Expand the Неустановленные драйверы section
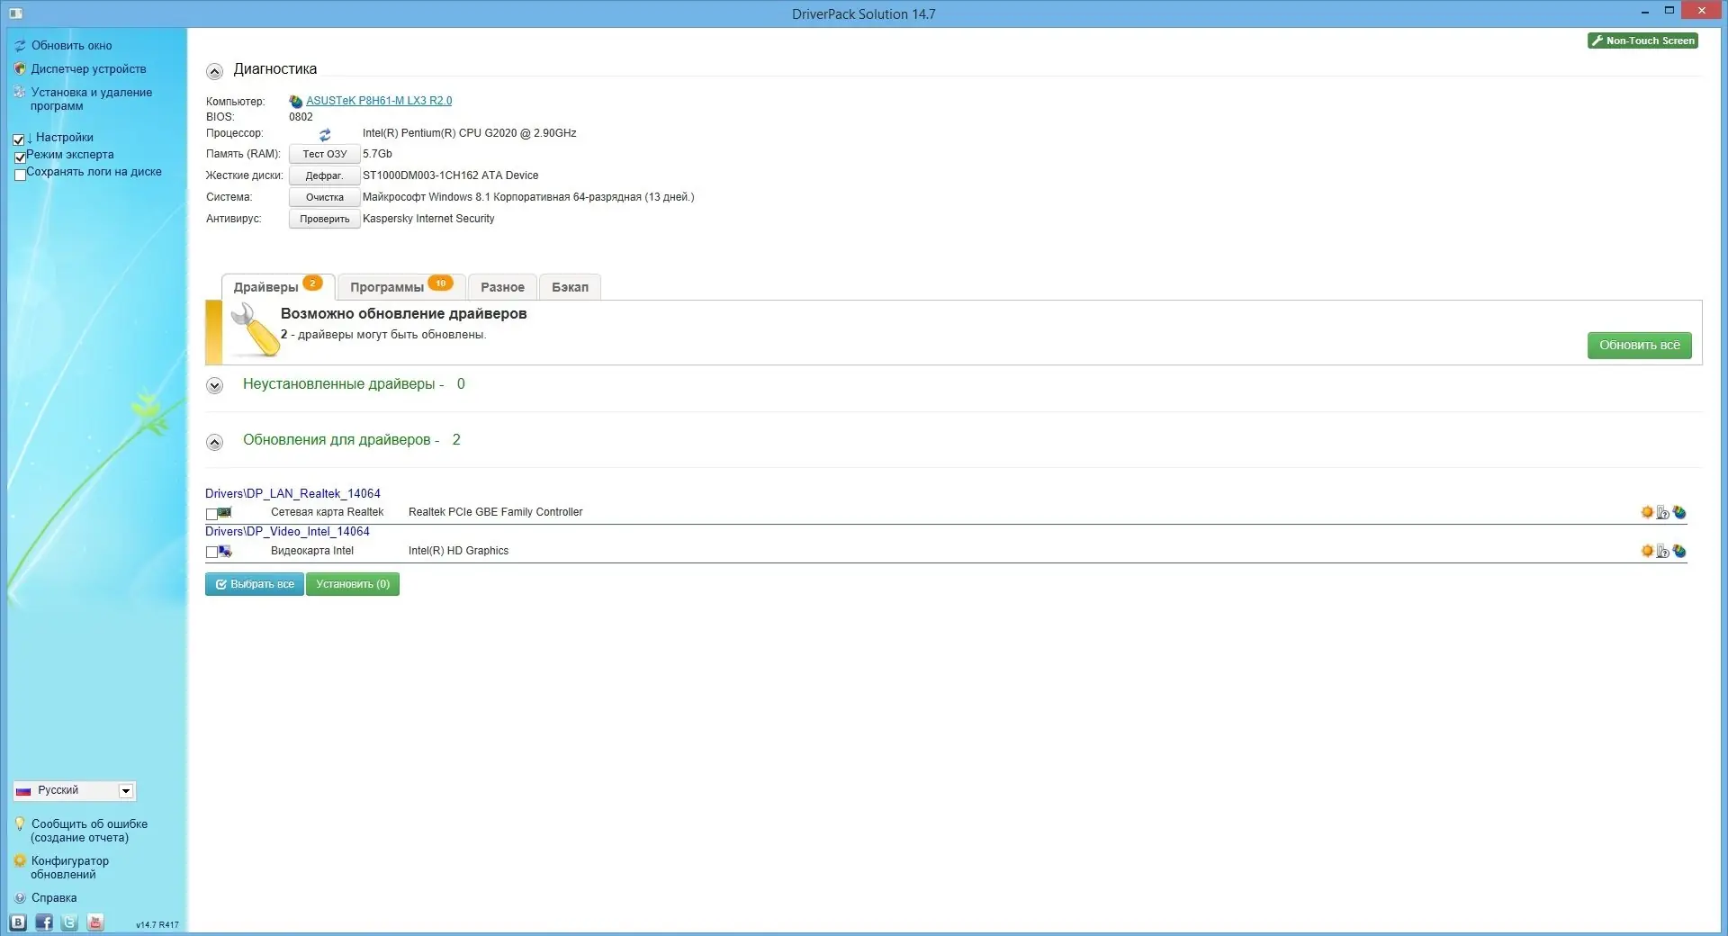Image resolution: width=1728 pixels, height=936 pixels. click(x=214, y=385)
